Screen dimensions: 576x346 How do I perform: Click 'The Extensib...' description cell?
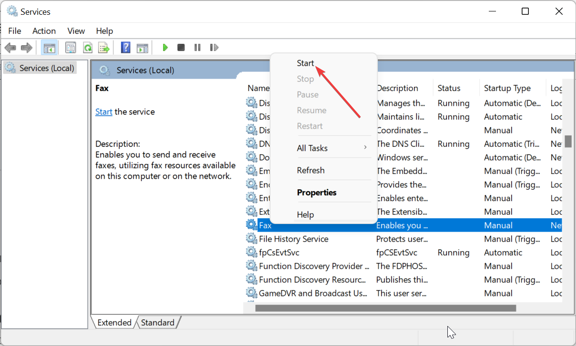[402, 212]
